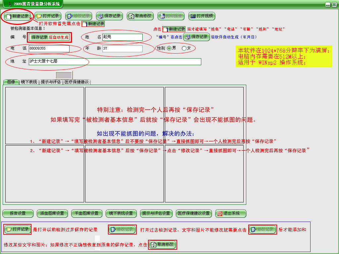Click the 新建记录 (New Record) toolbar button
The image size is (339, 254).
click(18, 16)
